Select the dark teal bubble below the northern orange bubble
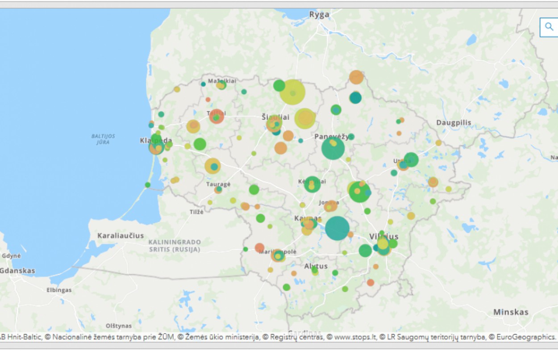This screenshot has width=558, height=351. pyautogui.click(x=355, y=97)
